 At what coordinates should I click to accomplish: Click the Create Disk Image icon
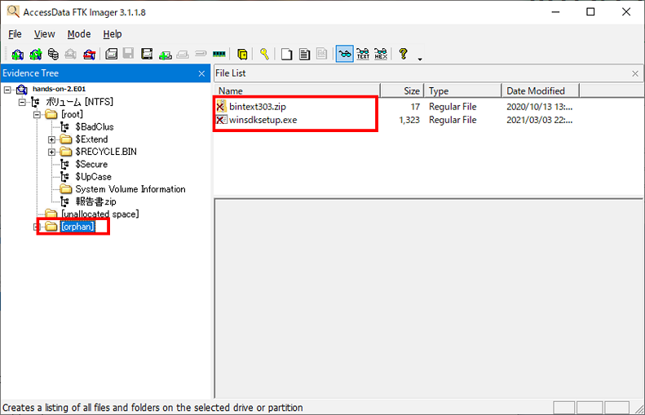tap(112, 54)
